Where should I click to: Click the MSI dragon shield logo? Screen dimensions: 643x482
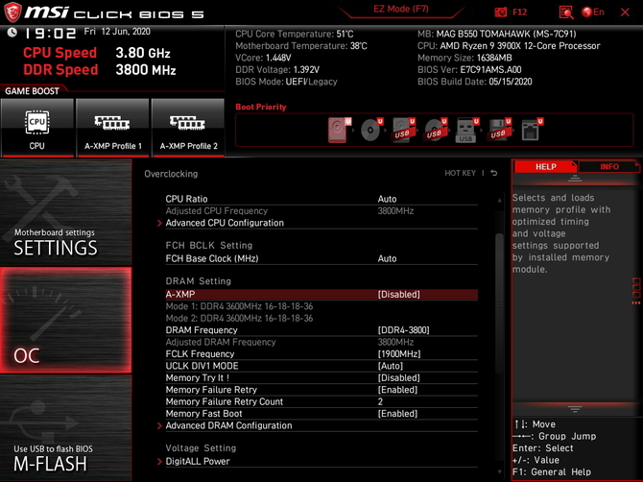tap(12, 12)
